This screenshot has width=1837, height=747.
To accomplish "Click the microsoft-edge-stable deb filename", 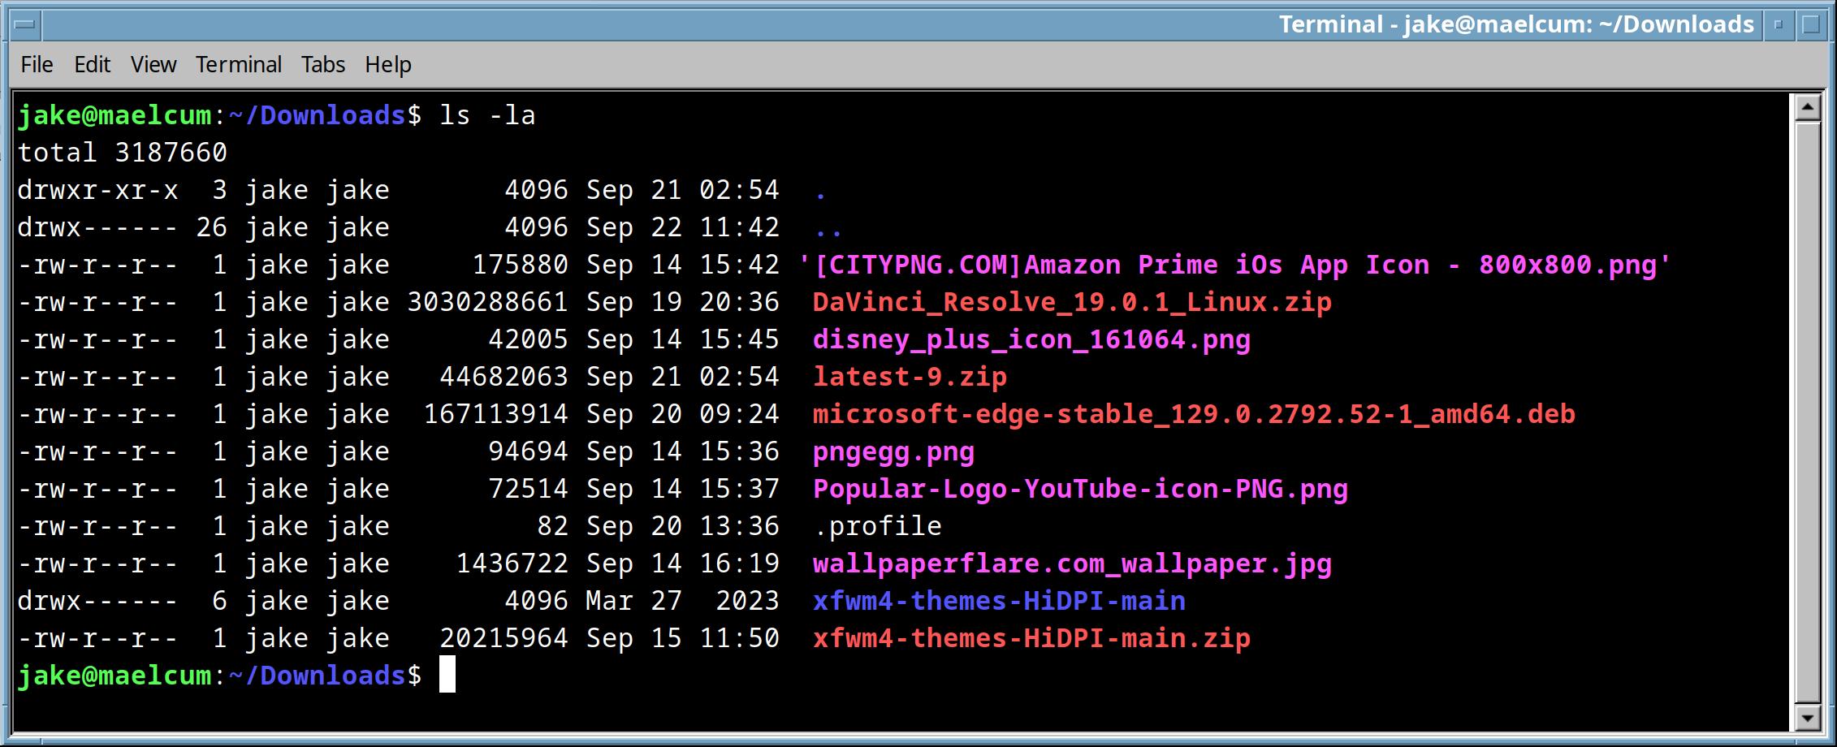I will (x=1194, y=414).
